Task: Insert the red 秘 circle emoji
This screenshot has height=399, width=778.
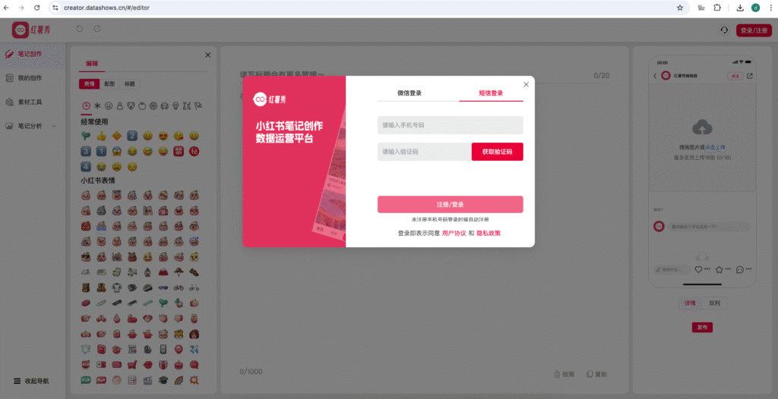Action: [194, 151]
